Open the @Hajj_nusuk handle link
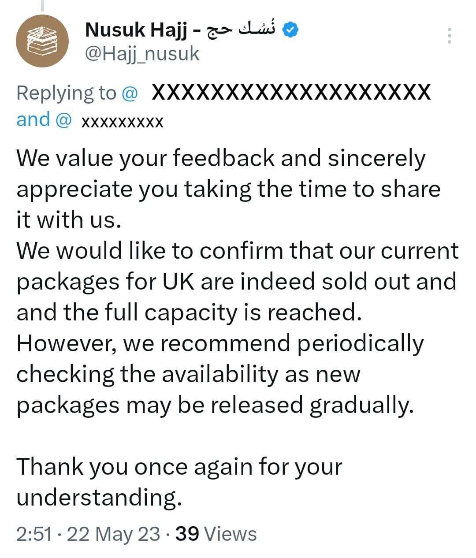 [x=142, y=54]
